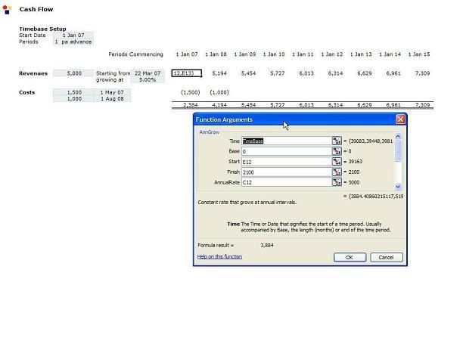Click the column header 1 Jan 08
This screenshot has width=463, height=347.
(216, 54)
